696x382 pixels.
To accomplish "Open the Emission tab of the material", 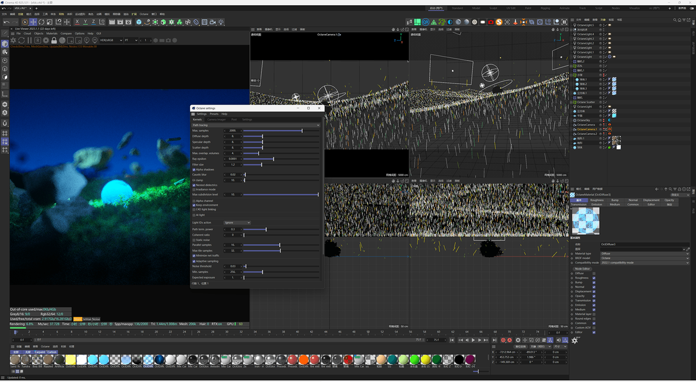I will click(x=597, y=204).
